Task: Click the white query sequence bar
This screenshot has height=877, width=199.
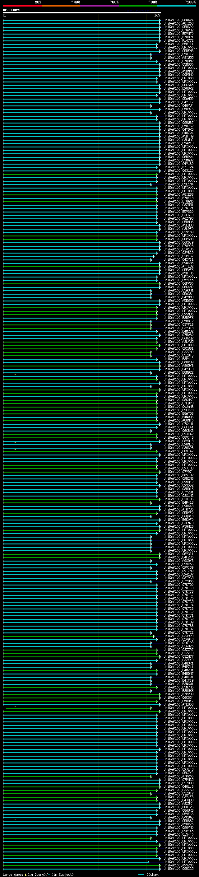Action: coord(82,13)
